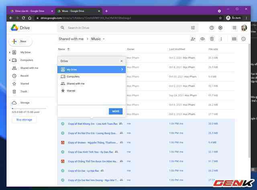
Task: Click the Share people icon in toolbar
Action: tap(193, 39)
